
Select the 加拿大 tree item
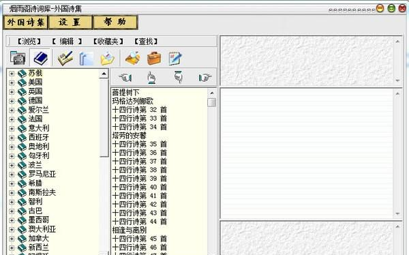[x=38, y=239]
